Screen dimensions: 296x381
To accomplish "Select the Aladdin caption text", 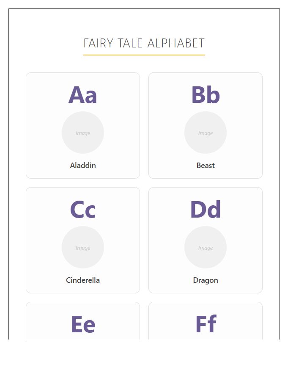I will pos(83,165).
